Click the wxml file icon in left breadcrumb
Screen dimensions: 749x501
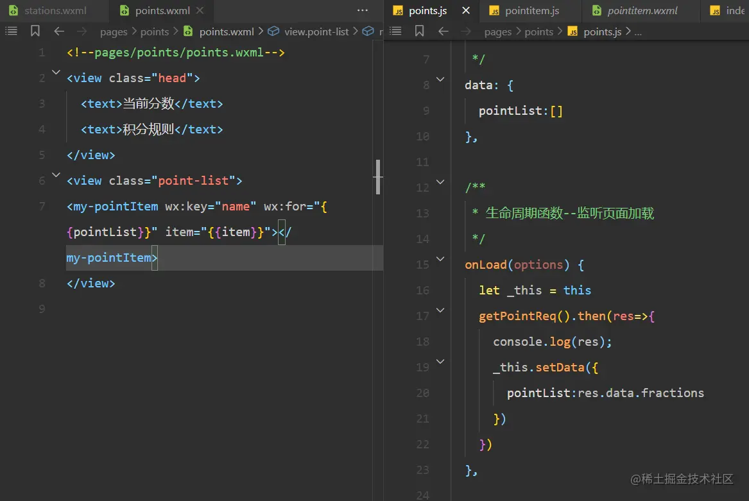click(x=188, y=31)
